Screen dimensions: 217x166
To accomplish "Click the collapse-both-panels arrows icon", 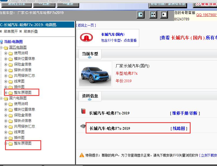I will (153, 15).
